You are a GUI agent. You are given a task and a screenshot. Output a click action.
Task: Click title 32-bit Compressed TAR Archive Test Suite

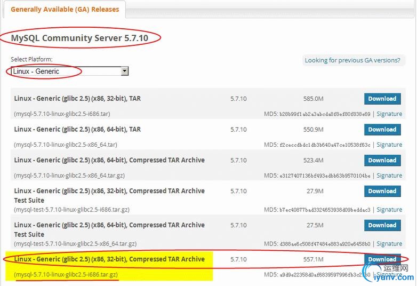point(109,195)
